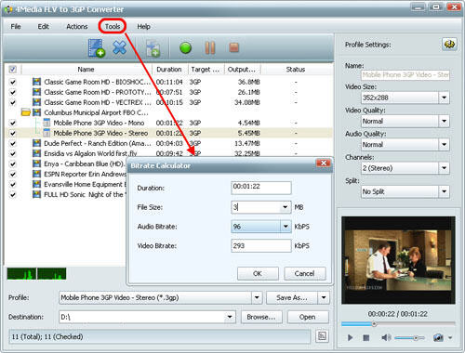Click the Profile Settings top-right icon
Viewport: 465px width, 353px height.
tap(449, 45)
